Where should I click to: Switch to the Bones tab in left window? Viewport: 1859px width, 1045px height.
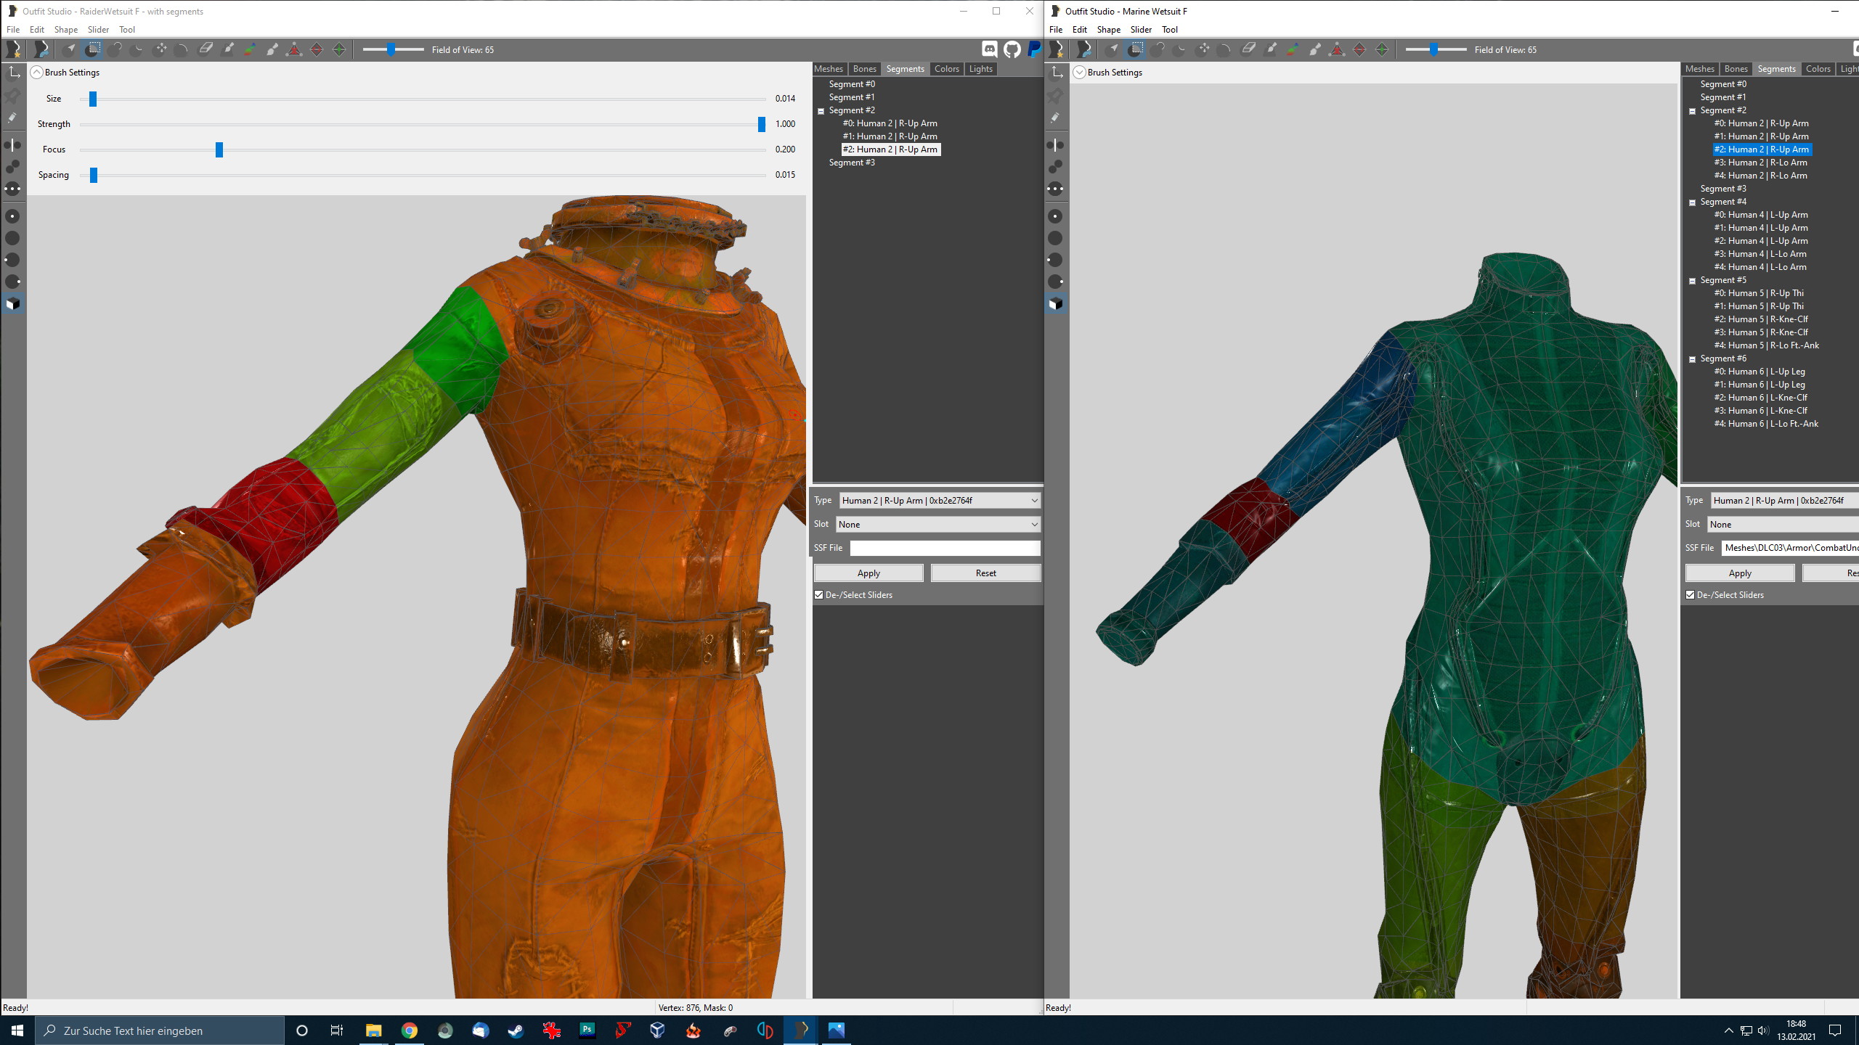tap(864, 69)
